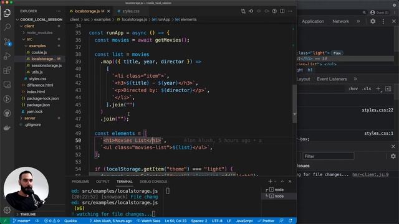
Task: Open the Search view in activity bar
Action: coord(7,27)
